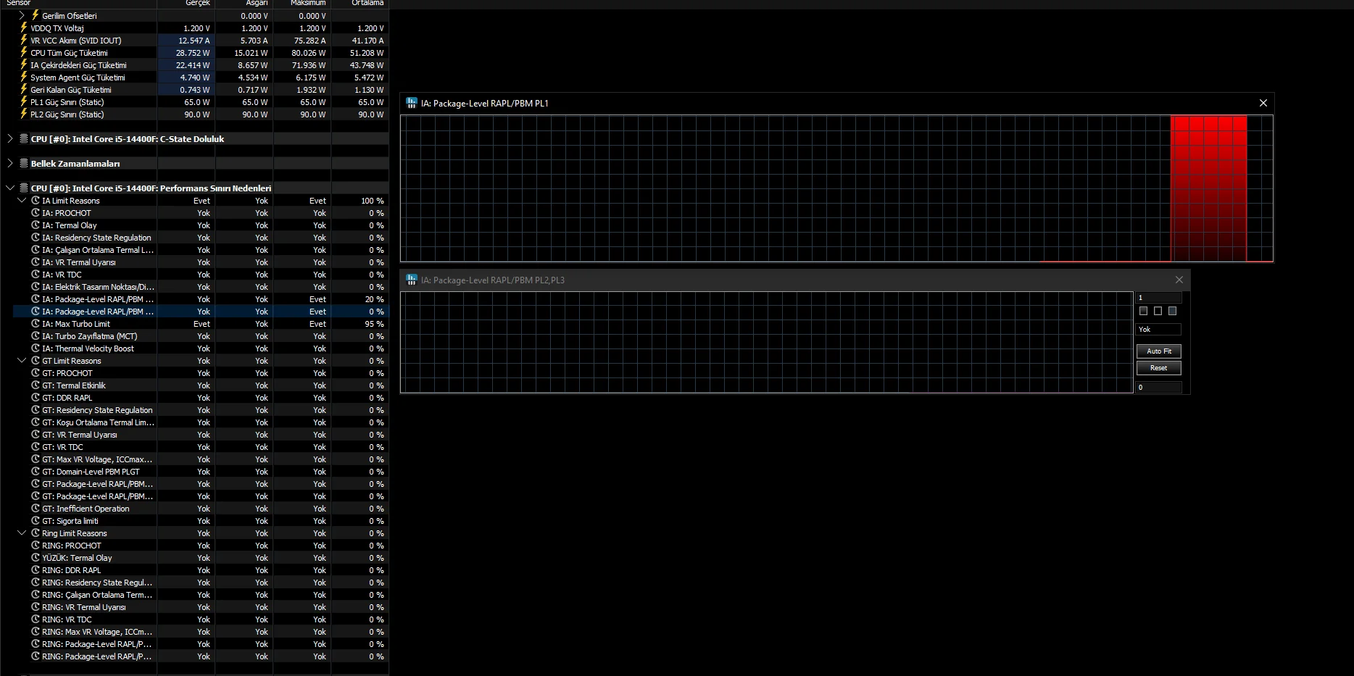Collapse the Ring Limit Reasons subgroup

pyautogui.click(x=22, y=533)
